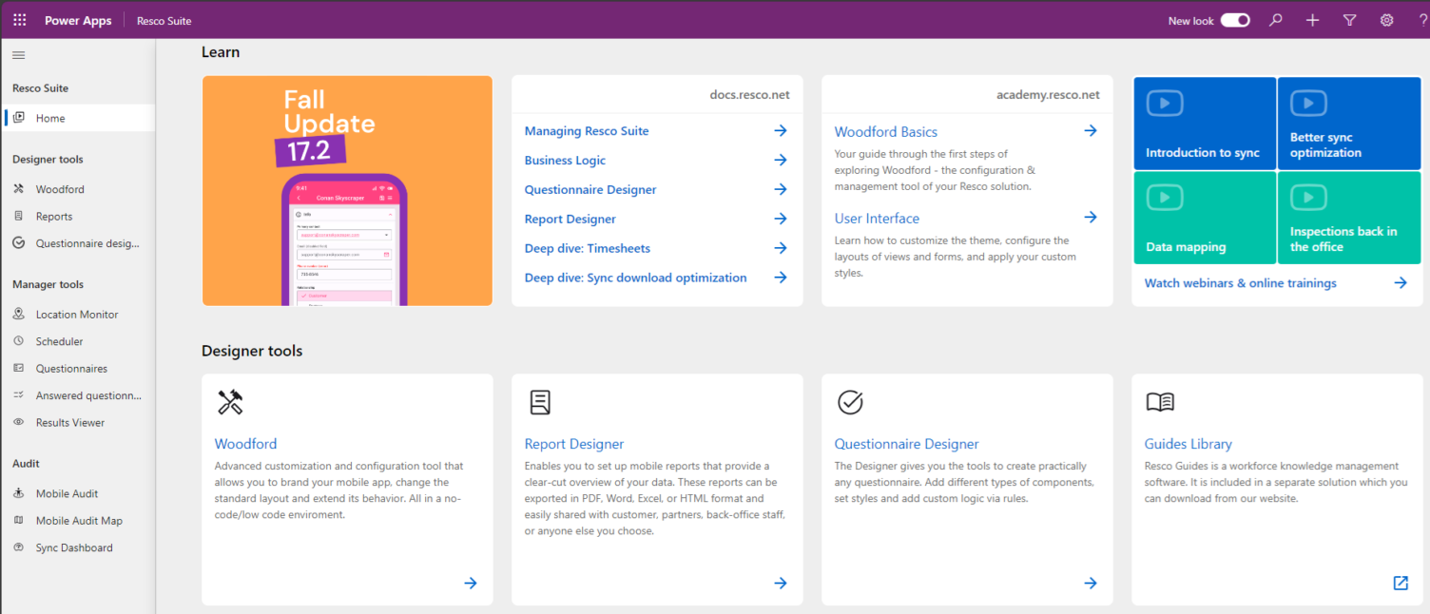Click the Woodford Basics arrow
This screenshot has height=614, width=1430.
click(x=1090, y=131)
